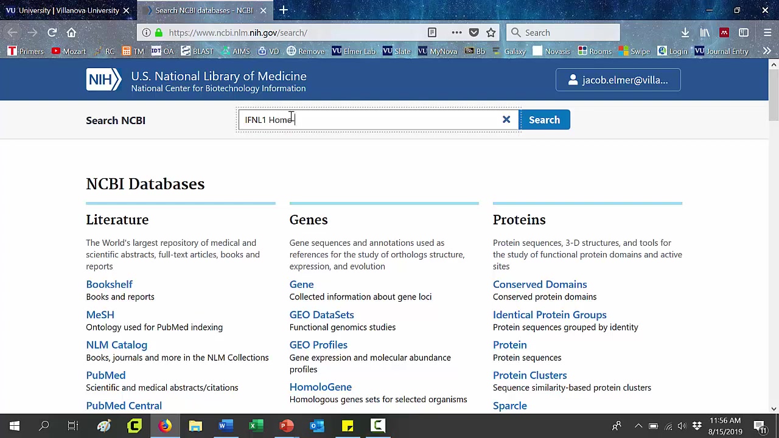779x438 pixels.
Task: Open the BLAST bookmark
Action: [197, 51]
